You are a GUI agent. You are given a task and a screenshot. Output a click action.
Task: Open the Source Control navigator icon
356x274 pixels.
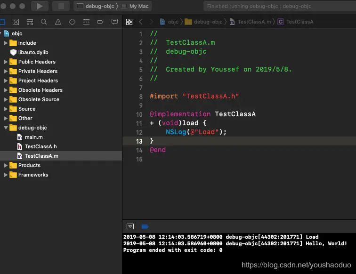coord(16,22)
